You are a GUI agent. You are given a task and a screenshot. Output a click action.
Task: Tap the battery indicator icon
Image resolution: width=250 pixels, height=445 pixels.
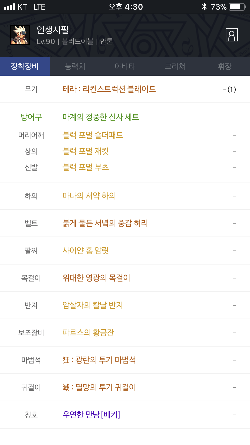point(237,7)
